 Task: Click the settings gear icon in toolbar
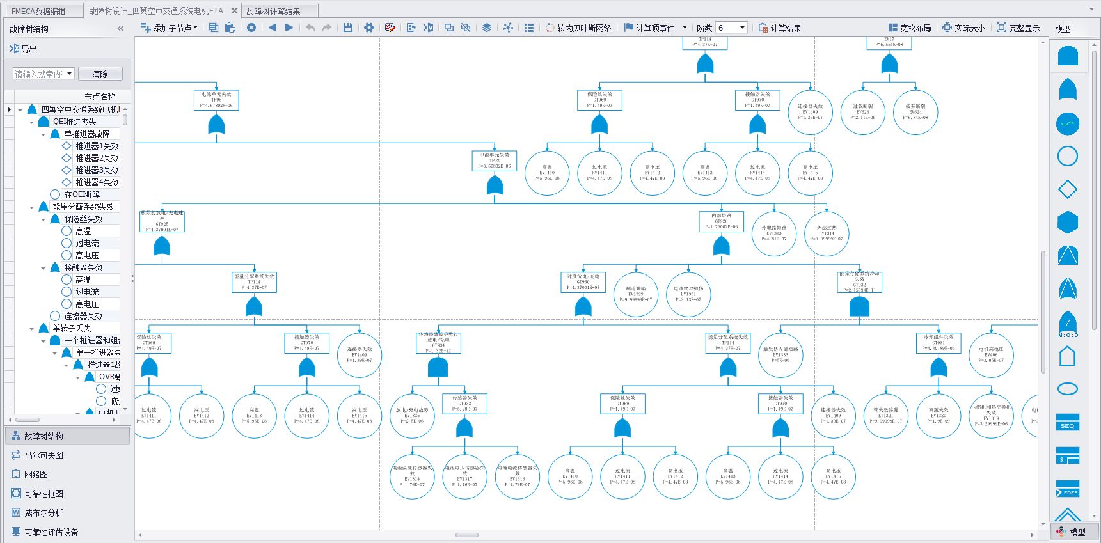pyautogui.click(x=369, y=28)
